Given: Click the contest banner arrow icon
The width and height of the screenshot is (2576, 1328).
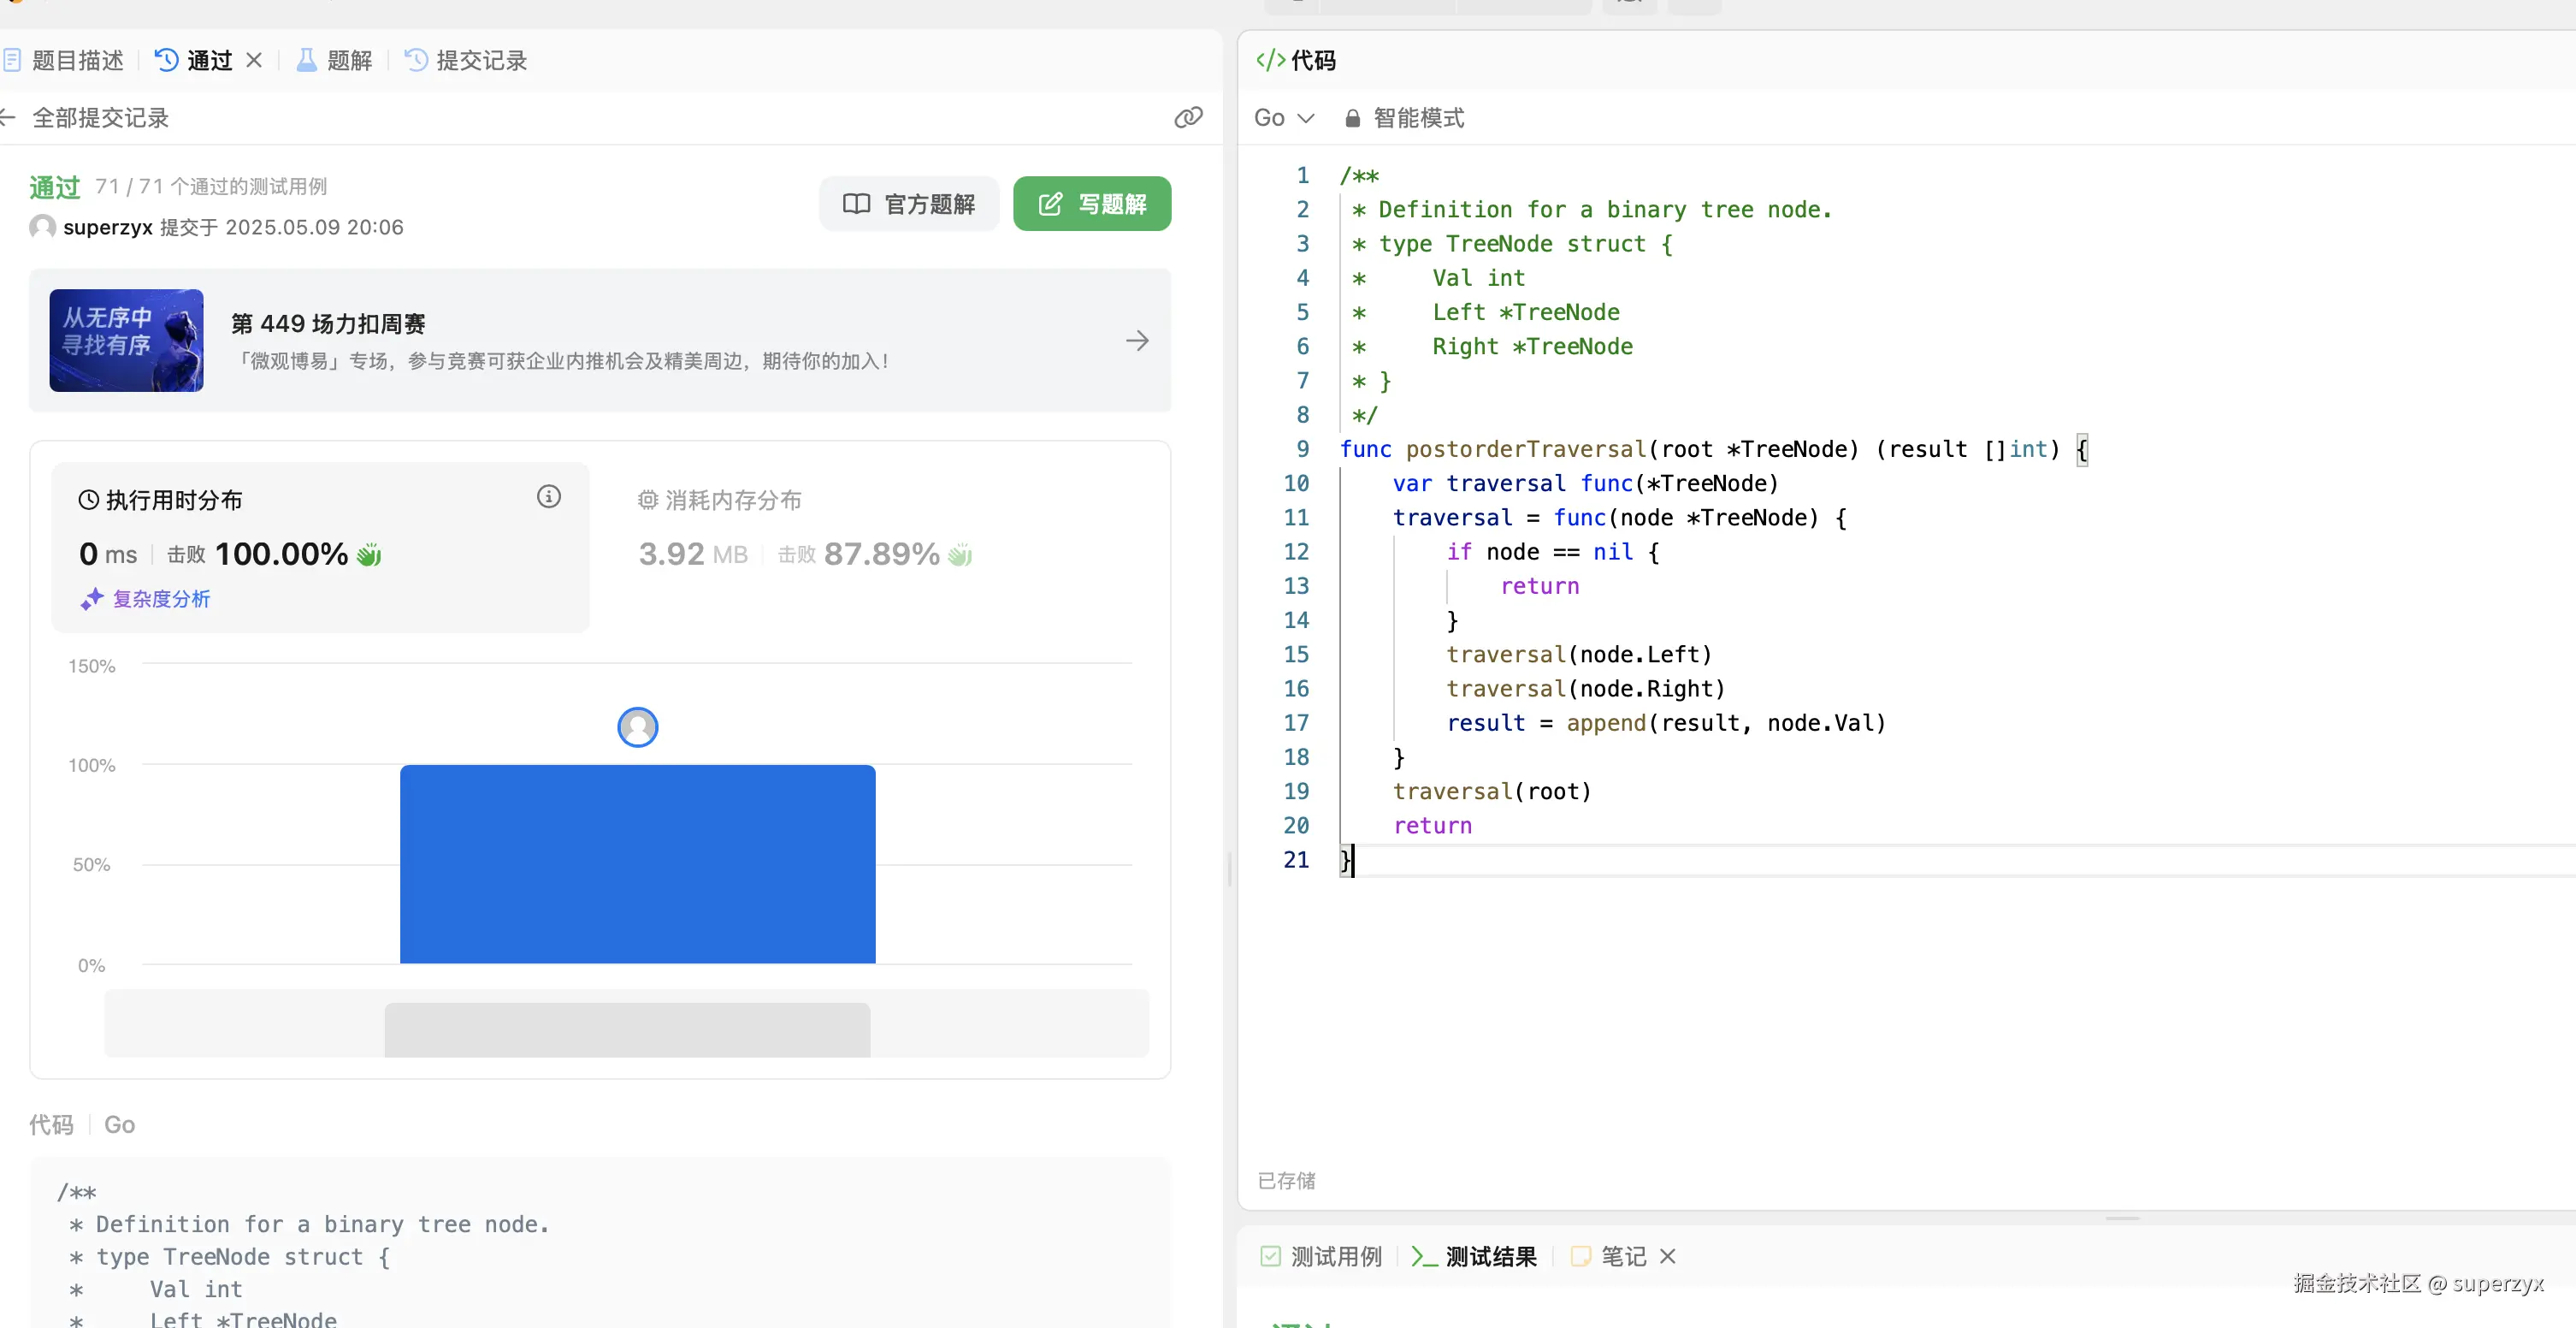Looking at the screenshot, I should pos(1137,341).
